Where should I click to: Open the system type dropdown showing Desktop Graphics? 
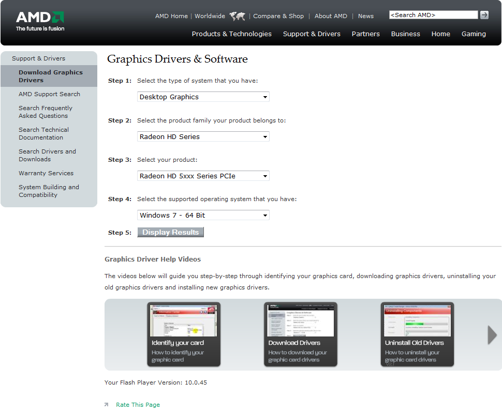(x=203, y=97)
